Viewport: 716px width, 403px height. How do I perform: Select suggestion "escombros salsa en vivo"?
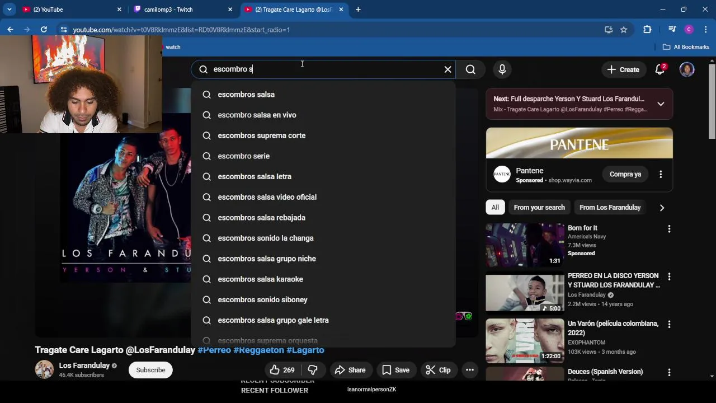pyautogui.click(x=323, y=115)
